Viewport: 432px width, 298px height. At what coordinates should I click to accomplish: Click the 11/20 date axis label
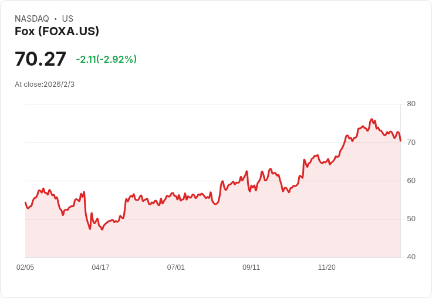pos(327,267)
